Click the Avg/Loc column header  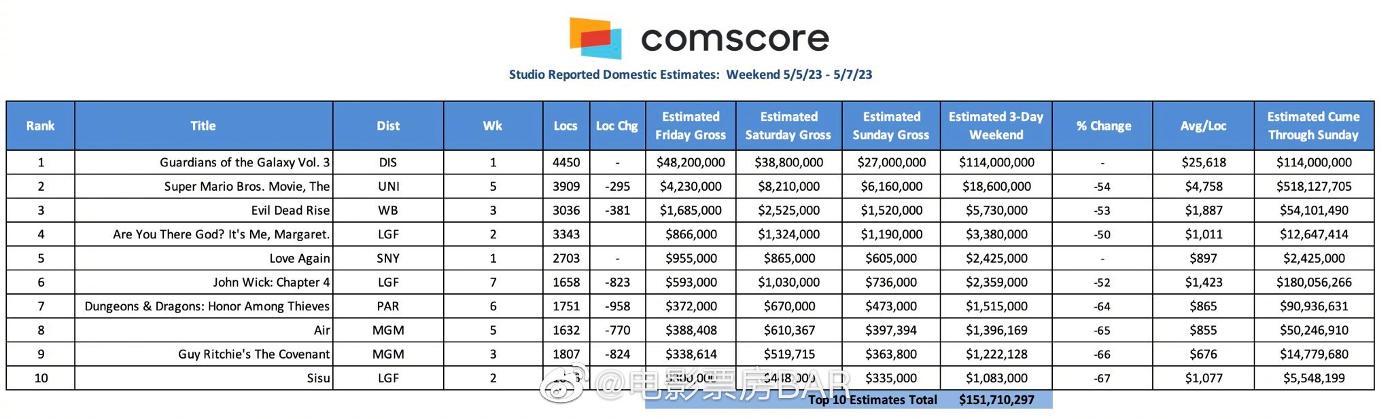click(x=1203, y=126)
